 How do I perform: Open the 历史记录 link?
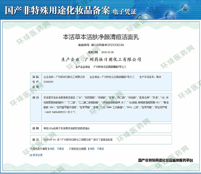(37, 155)
